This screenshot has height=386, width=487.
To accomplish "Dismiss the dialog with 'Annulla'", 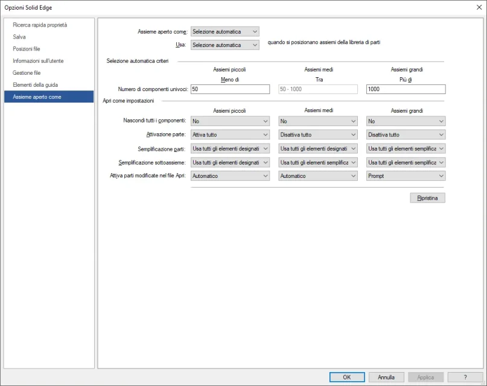I will tap(386, 376).
